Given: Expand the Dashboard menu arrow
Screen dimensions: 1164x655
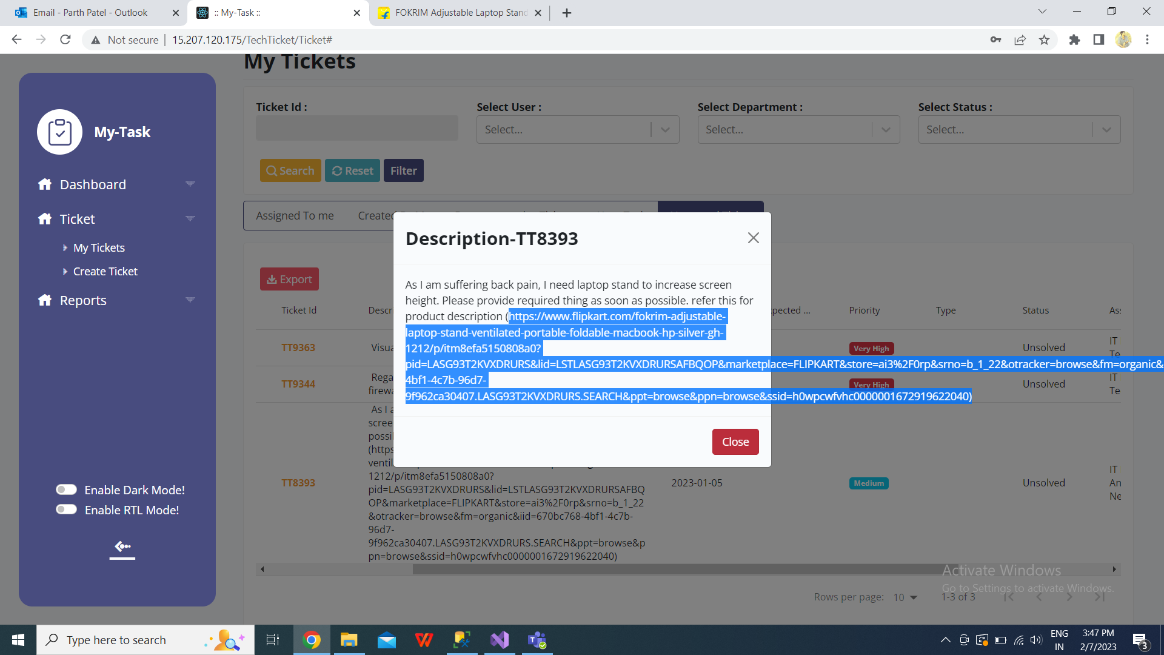Looking at the screenshot, I should [190, 184].
